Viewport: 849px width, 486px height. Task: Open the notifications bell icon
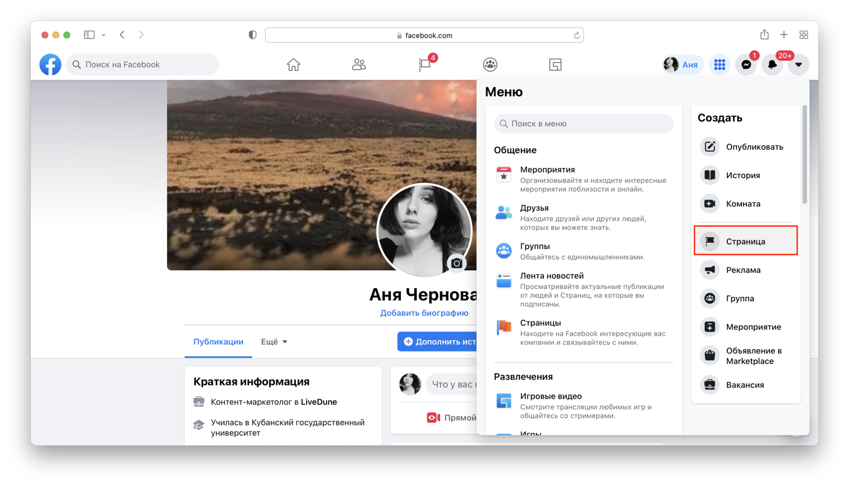772,64
